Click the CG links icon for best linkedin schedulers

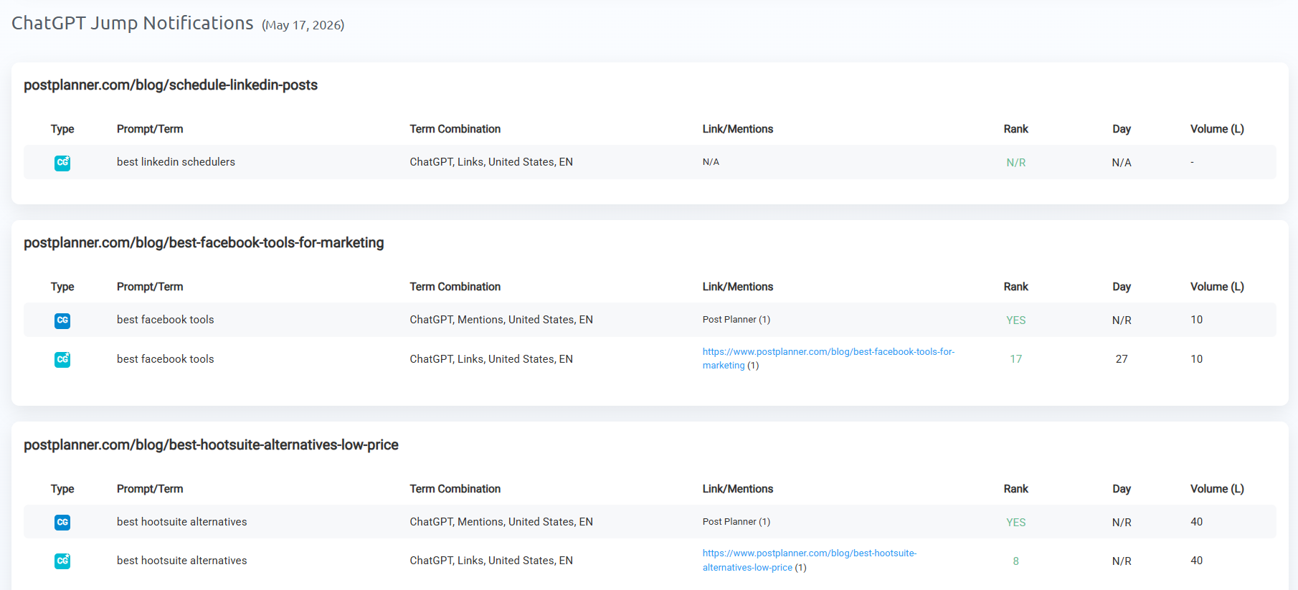[62, 163]
